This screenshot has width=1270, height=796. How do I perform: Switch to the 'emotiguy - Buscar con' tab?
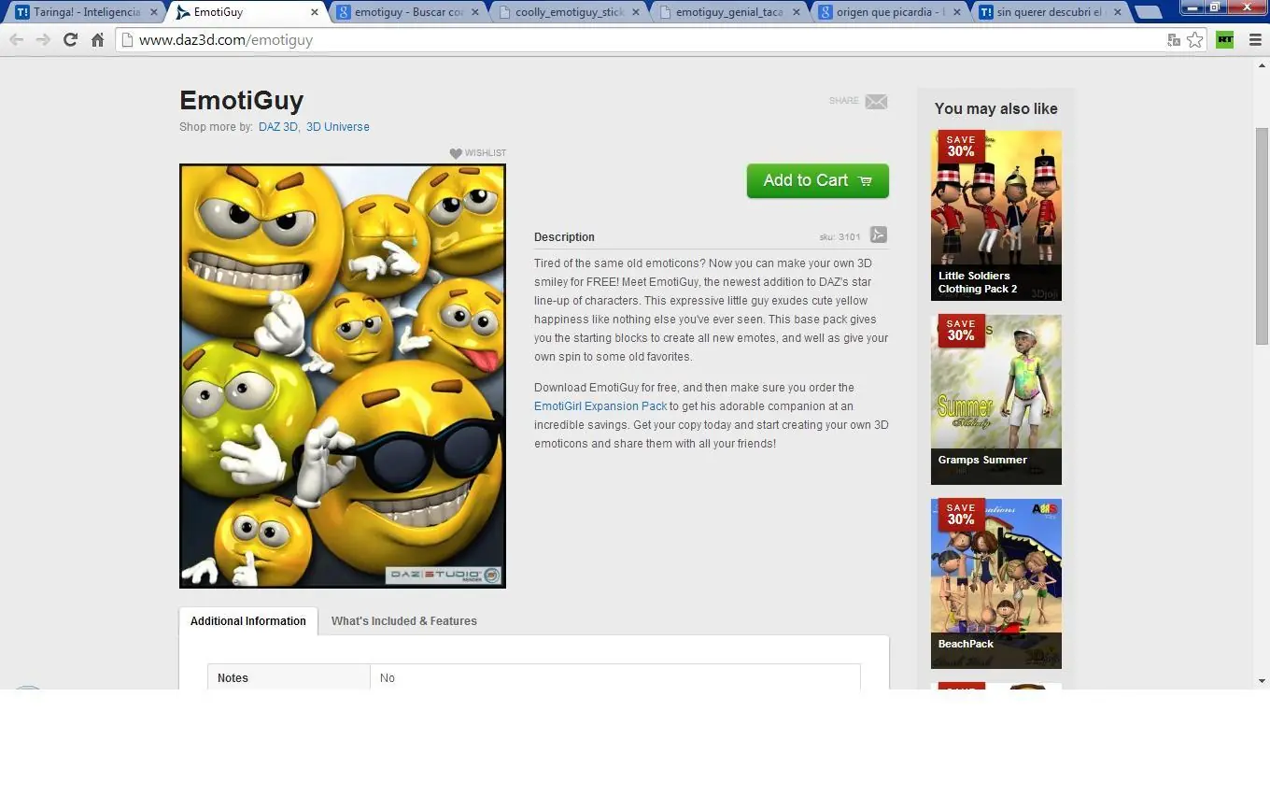(x=407, y=12)
